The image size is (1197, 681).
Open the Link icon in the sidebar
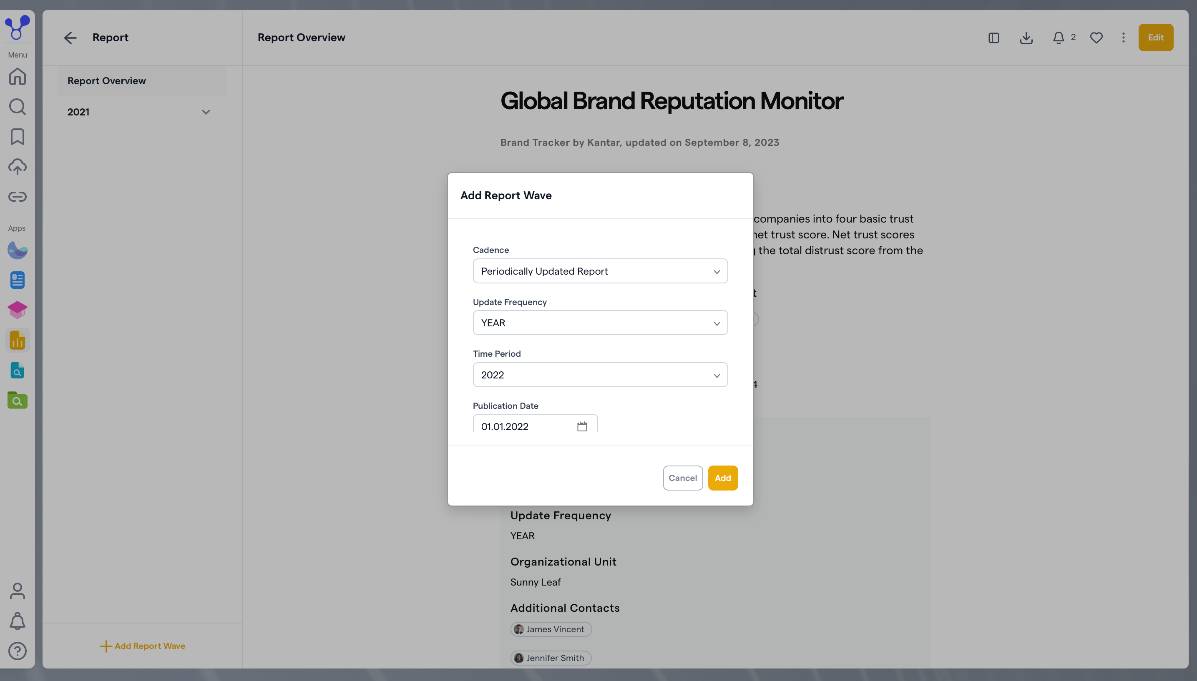coord(18,196)
